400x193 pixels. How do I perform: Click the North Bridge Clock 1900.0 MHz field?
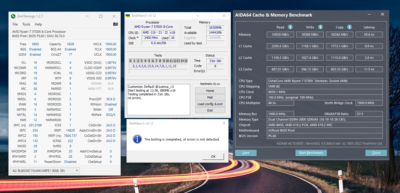pyautogui.click(x=369, y=103)
